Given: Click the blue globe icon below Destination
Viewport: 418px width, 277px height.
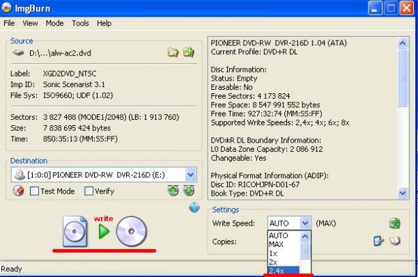Looking at the screenshot, I should point(194,207).
